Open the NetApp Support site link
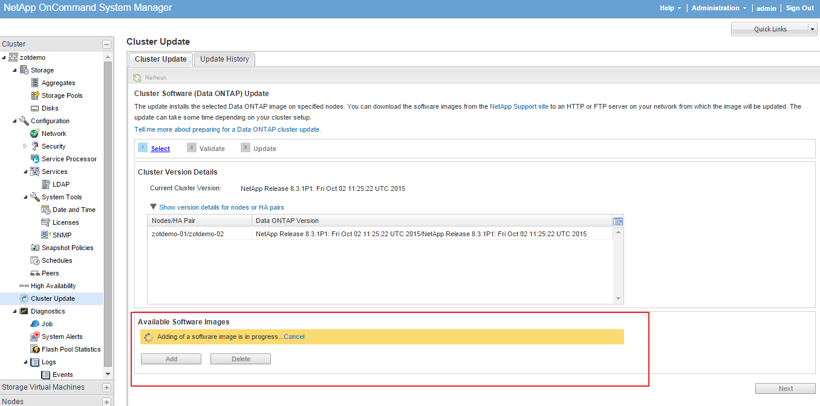 coord(519,106)
